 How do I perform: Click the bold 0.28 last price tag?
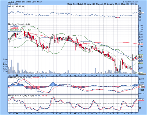pos(141,57)
